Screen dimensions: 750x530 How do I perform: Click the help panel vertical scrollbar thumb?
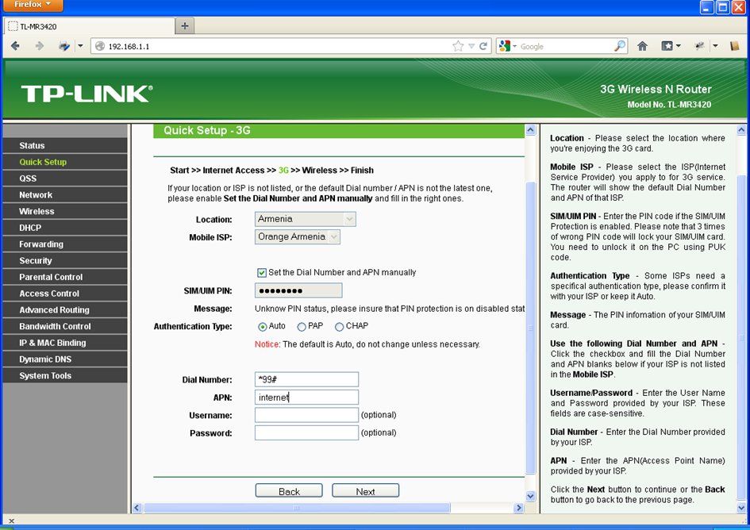click(741, 339)
